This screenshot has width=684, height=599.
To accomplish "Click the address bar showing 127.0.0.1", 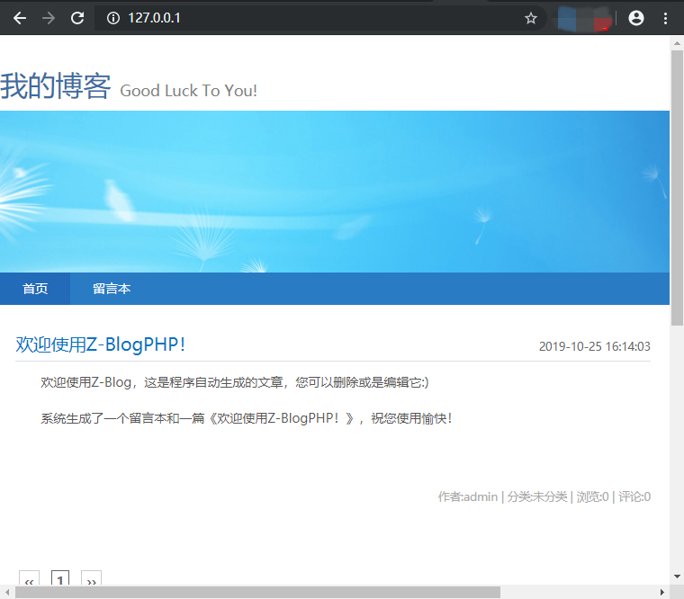I will (x=320, y=18).
